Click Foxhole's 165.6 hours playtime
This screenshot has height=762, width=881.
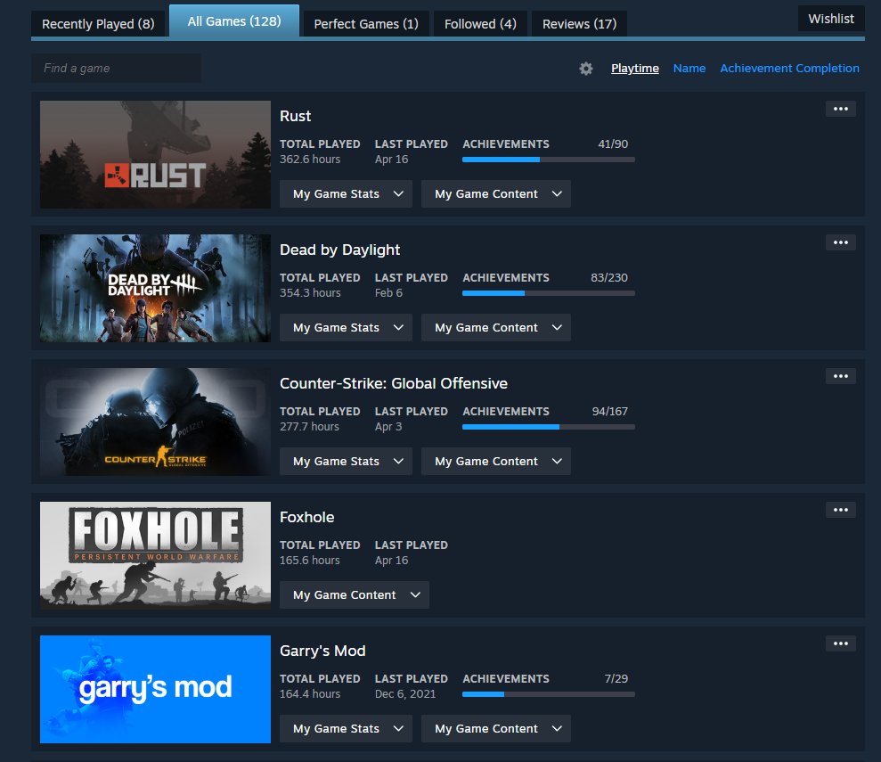point(310,561)
